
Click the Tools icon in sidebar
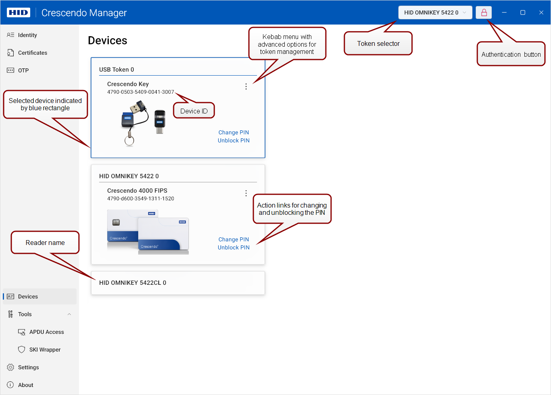(x=10, y=314)
